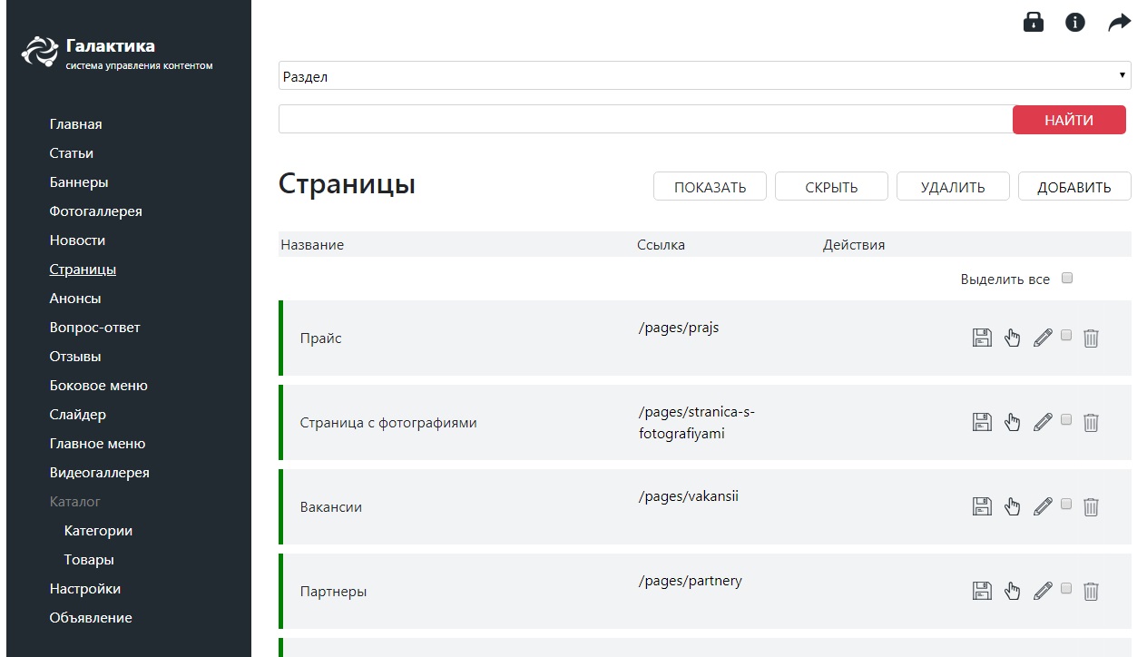Click the red НАЙТИ button
Screen dimensions: 1147x657
point(1069,120)
